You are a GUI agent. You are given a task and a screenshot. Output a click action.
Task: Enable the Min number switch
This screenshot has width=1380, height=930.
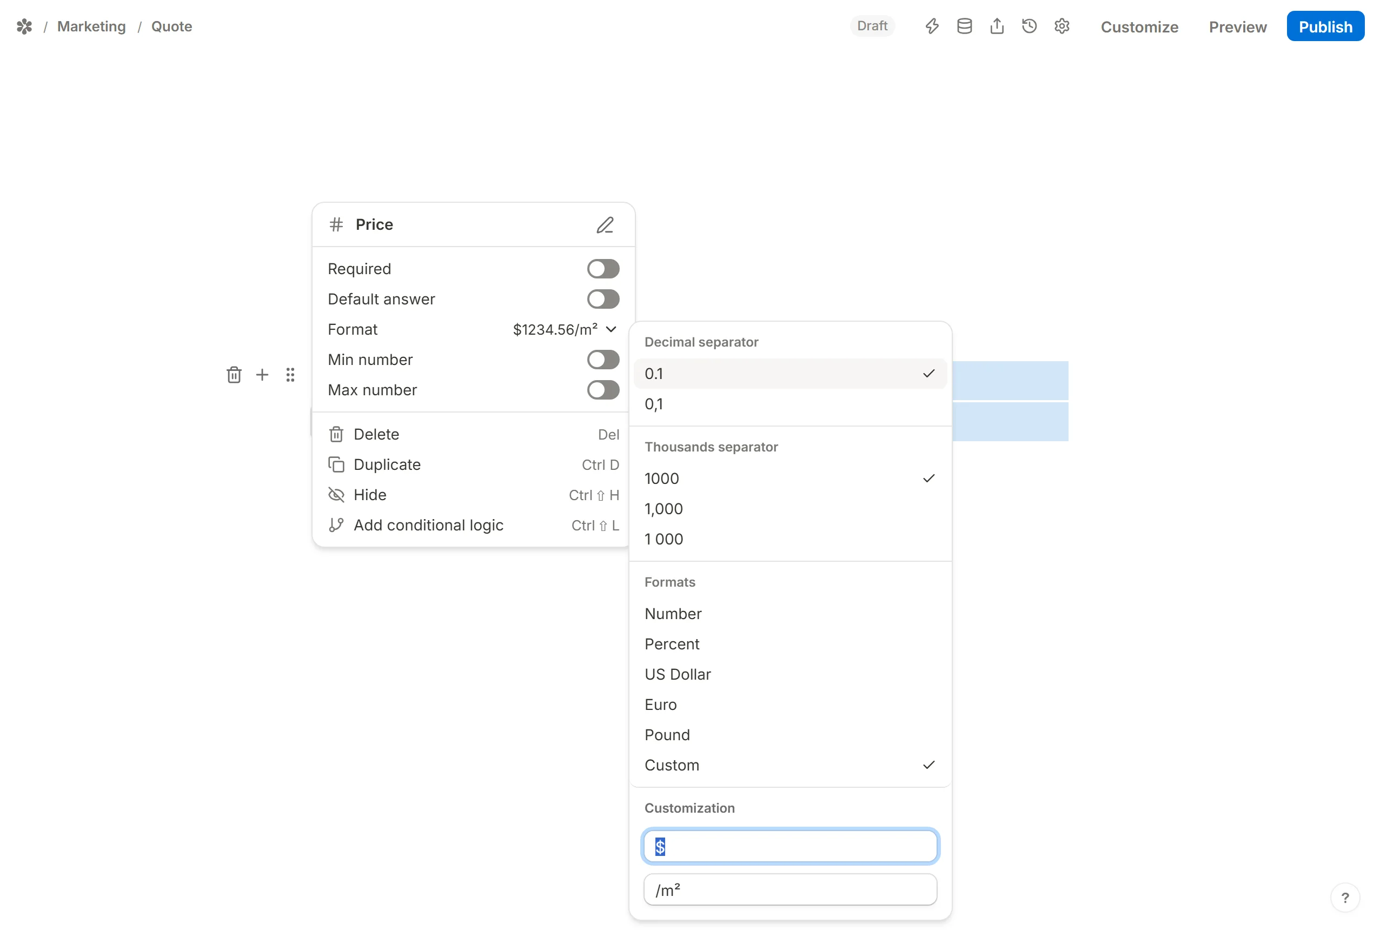[602, 360]
